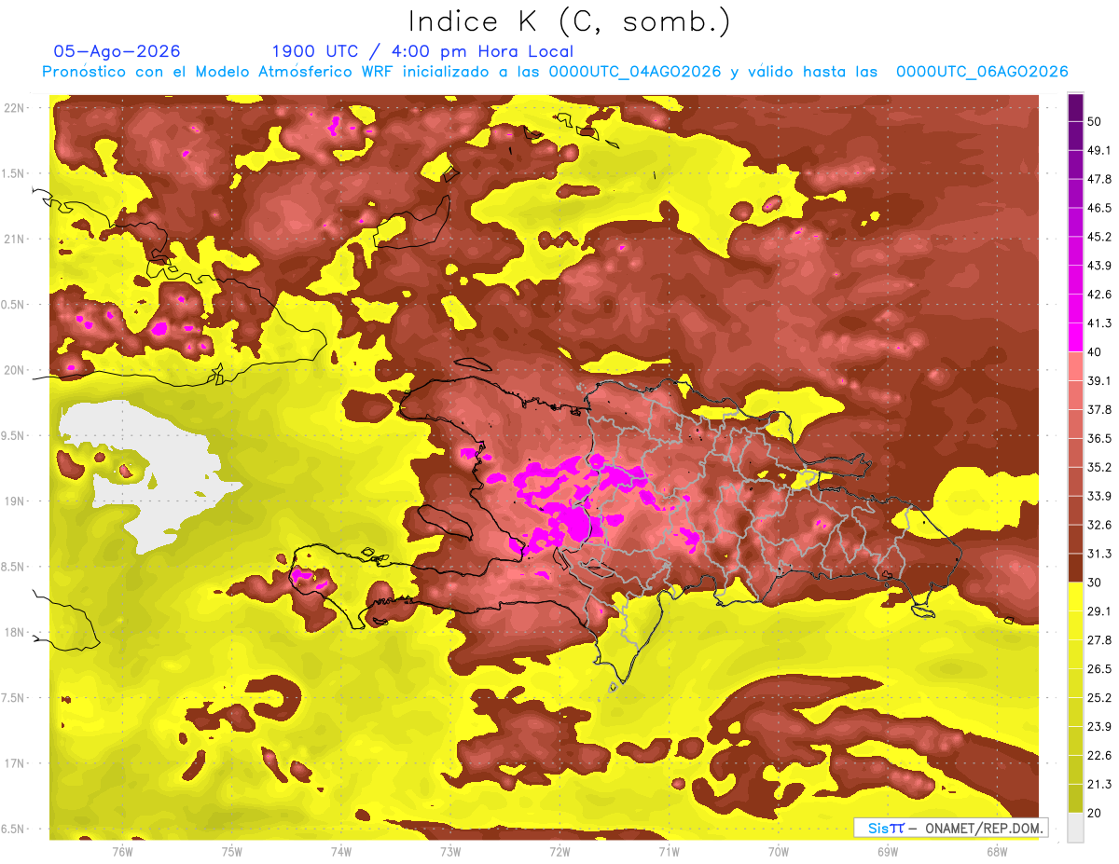Select the date text "05-Ago-2026"
Viewport: 1119px width, 864px height.
[x=117, y=51]
